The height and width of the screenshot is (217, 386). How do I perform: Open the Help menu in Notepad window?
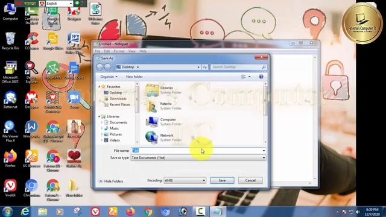pos(143,51)
